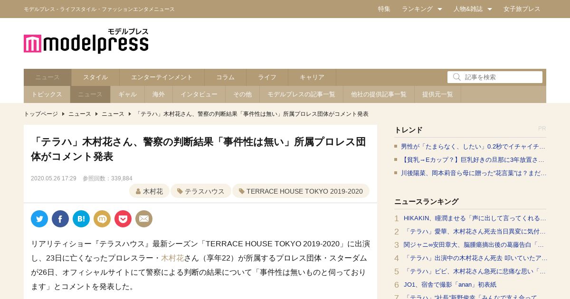
Task: Share article on Facebook
Action: (x=60, y=219)
